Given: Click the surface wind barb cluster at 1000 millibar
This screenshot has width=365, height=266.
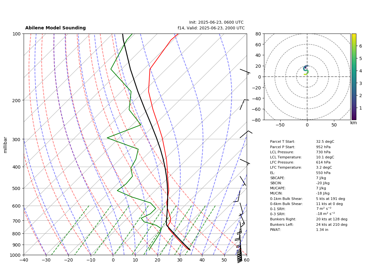Looking at the screenshot, I should (239, 256).
